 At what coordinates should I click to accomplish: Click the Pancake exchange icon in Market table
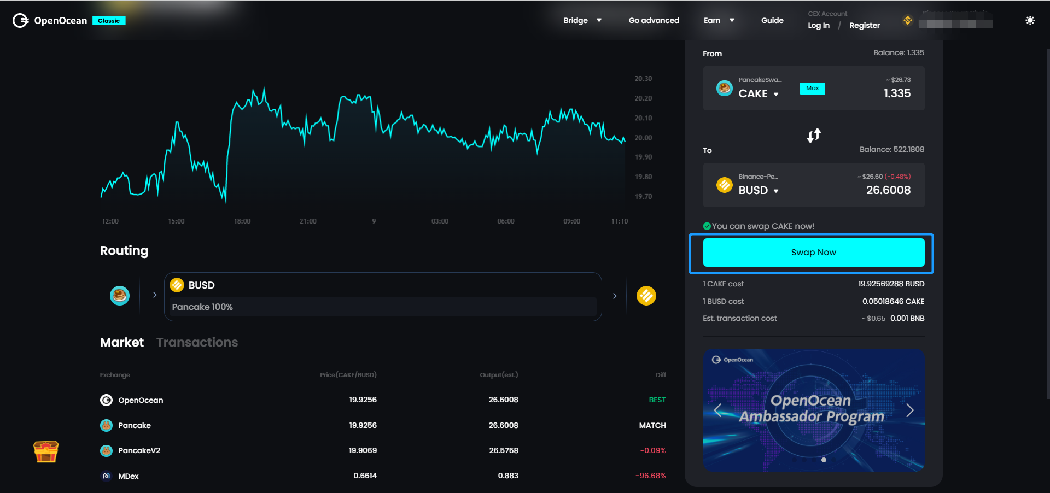point(106,425)
